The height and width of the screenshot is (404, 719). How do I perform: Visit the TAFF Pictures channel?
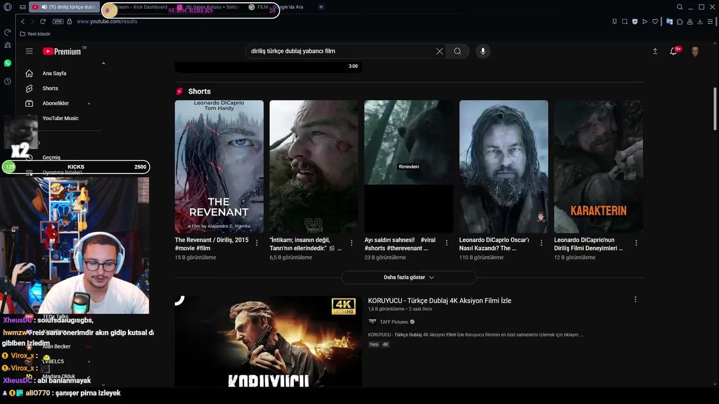click(x=394, y=322)
